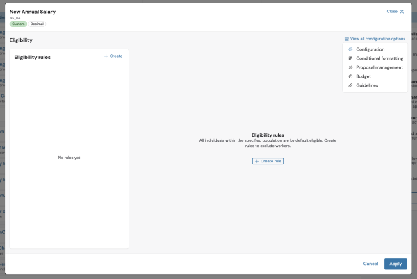Select Conditional formatting from the options menu

tap(375, 58)
